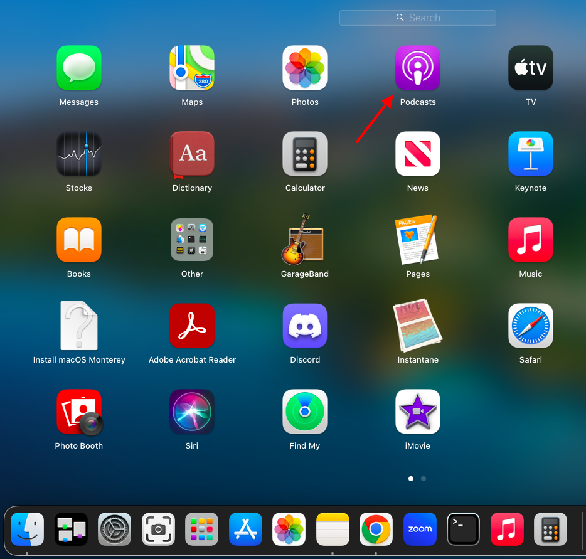Launch the News app

click(x=418, y=154)
